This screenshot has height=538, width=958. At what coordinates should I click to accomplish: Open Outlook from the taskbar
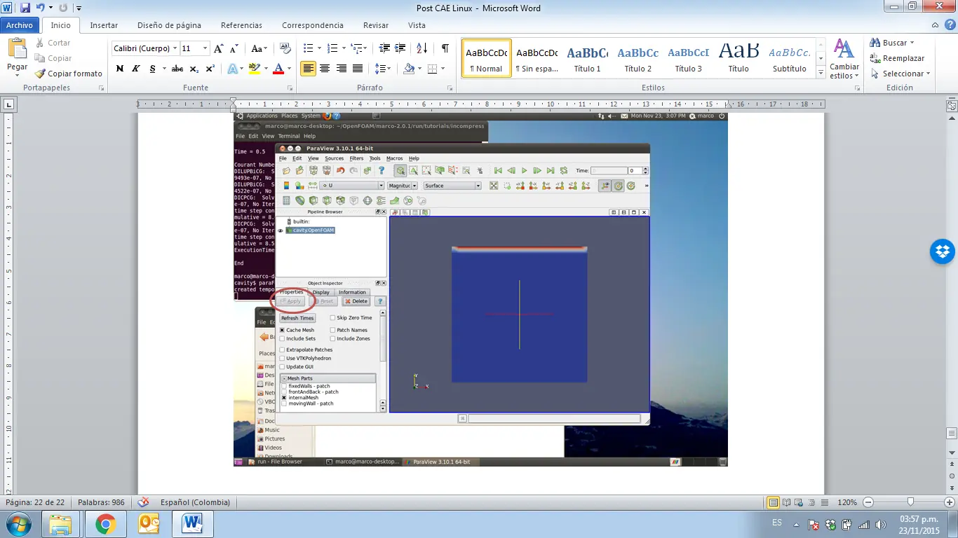pyautogui.click(x=149, y=524)
